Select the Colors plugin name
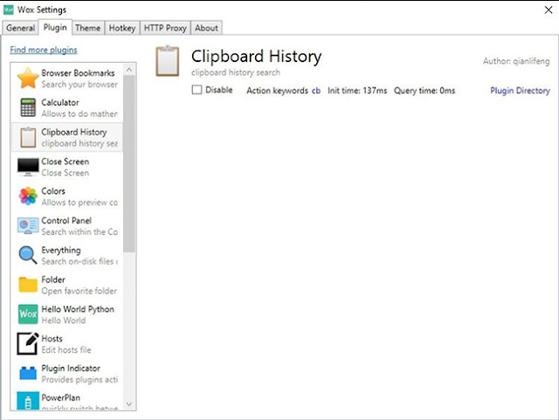This screenshot has height=420, width=559. tap(53, 191)
